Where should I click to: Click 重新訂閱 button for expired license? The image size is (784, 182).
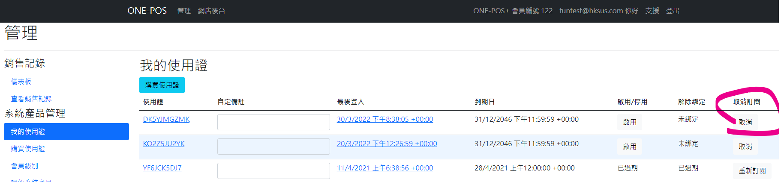point(752,171)
